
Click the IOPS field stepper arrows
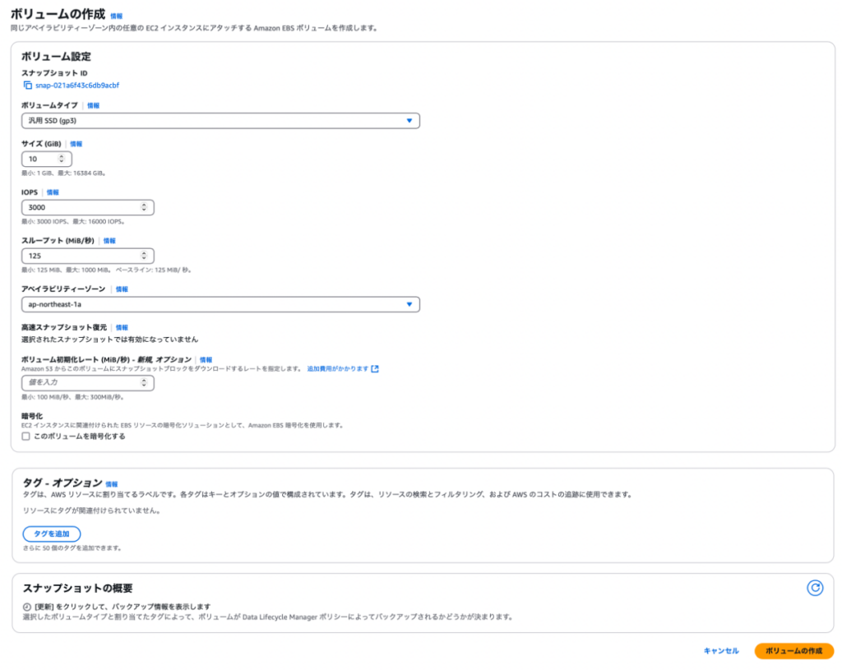tap(144, 207)
